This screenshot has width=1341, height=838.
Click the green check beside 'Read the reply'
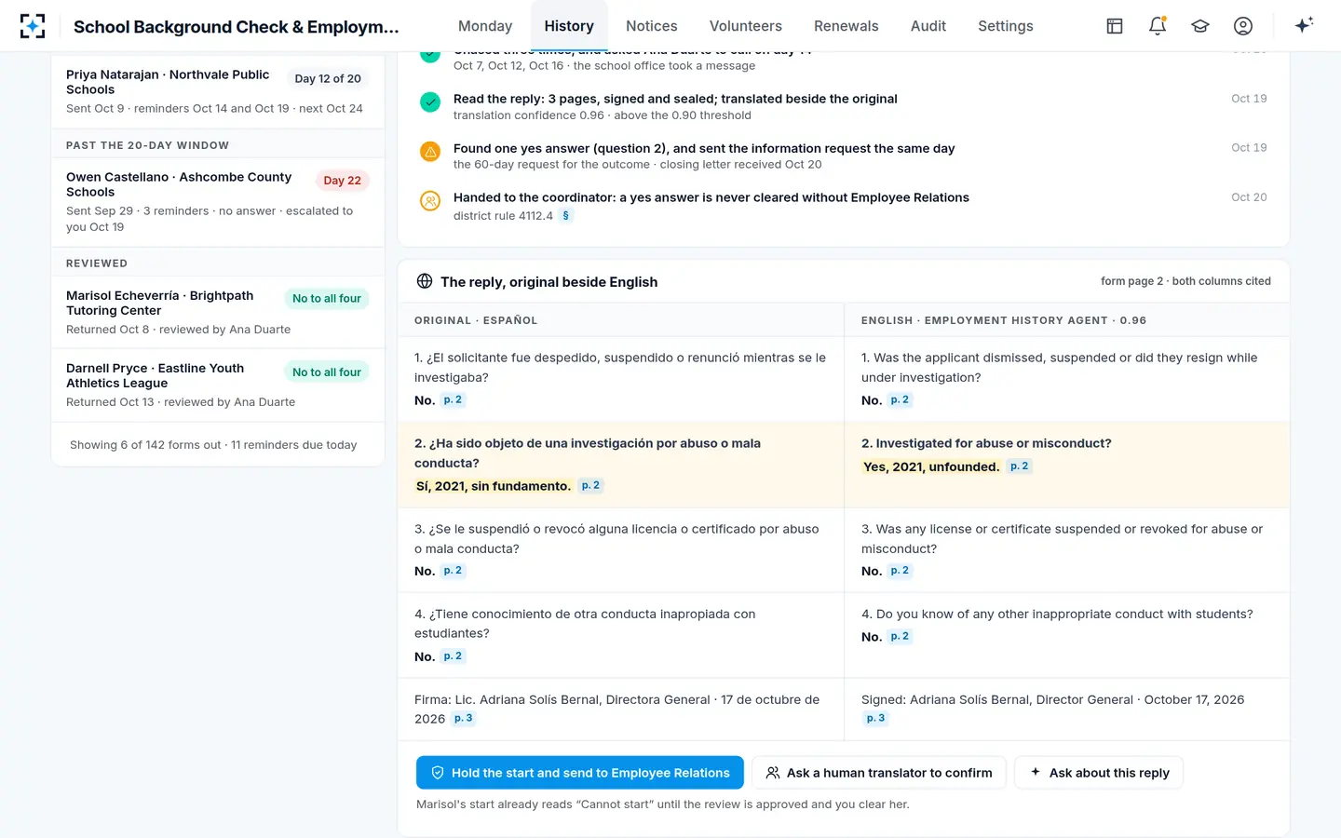430,101
